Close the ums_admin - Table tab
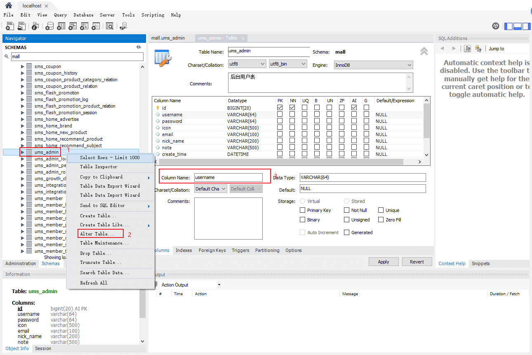Screen dimensions: 532x355 (x=243, y=38)
